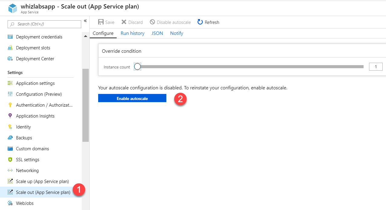Click the Save disk icon
The width and height of the screenshot is (386, 210).
pyautogui.click(x=101, y=22)
